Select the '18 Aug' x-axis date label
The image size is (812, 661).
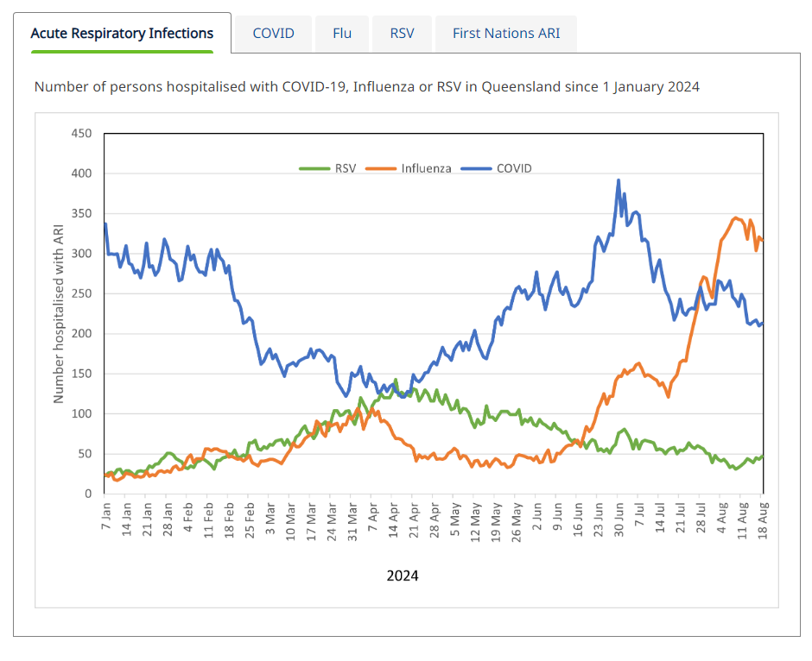(x=763, y=519)
